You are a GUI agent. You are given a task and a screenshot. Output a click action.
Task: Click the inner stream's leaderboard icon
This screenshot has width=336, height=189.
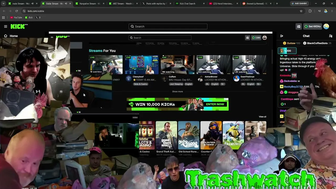click(247, 38)
